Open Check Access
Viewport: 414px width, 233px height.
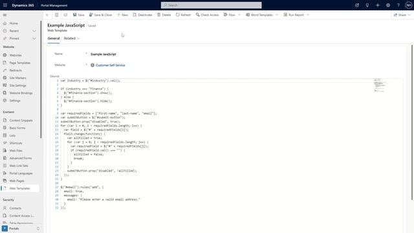point(207,15)
